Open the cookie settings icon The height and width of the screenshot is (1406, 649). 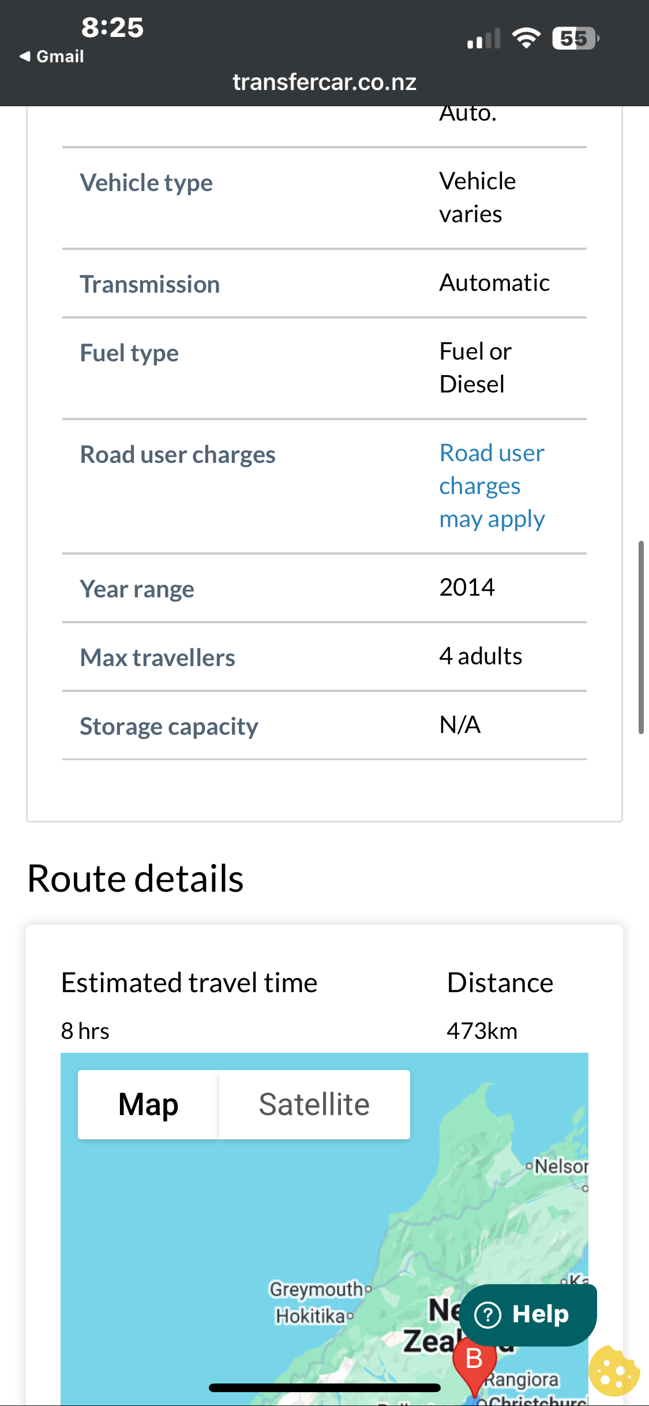[614, 1371]
